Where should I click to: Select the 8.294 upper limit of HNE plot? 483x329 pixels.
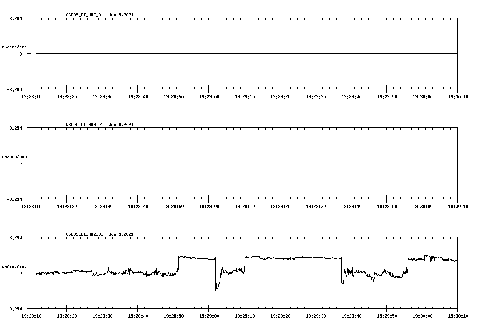[16, 18]
